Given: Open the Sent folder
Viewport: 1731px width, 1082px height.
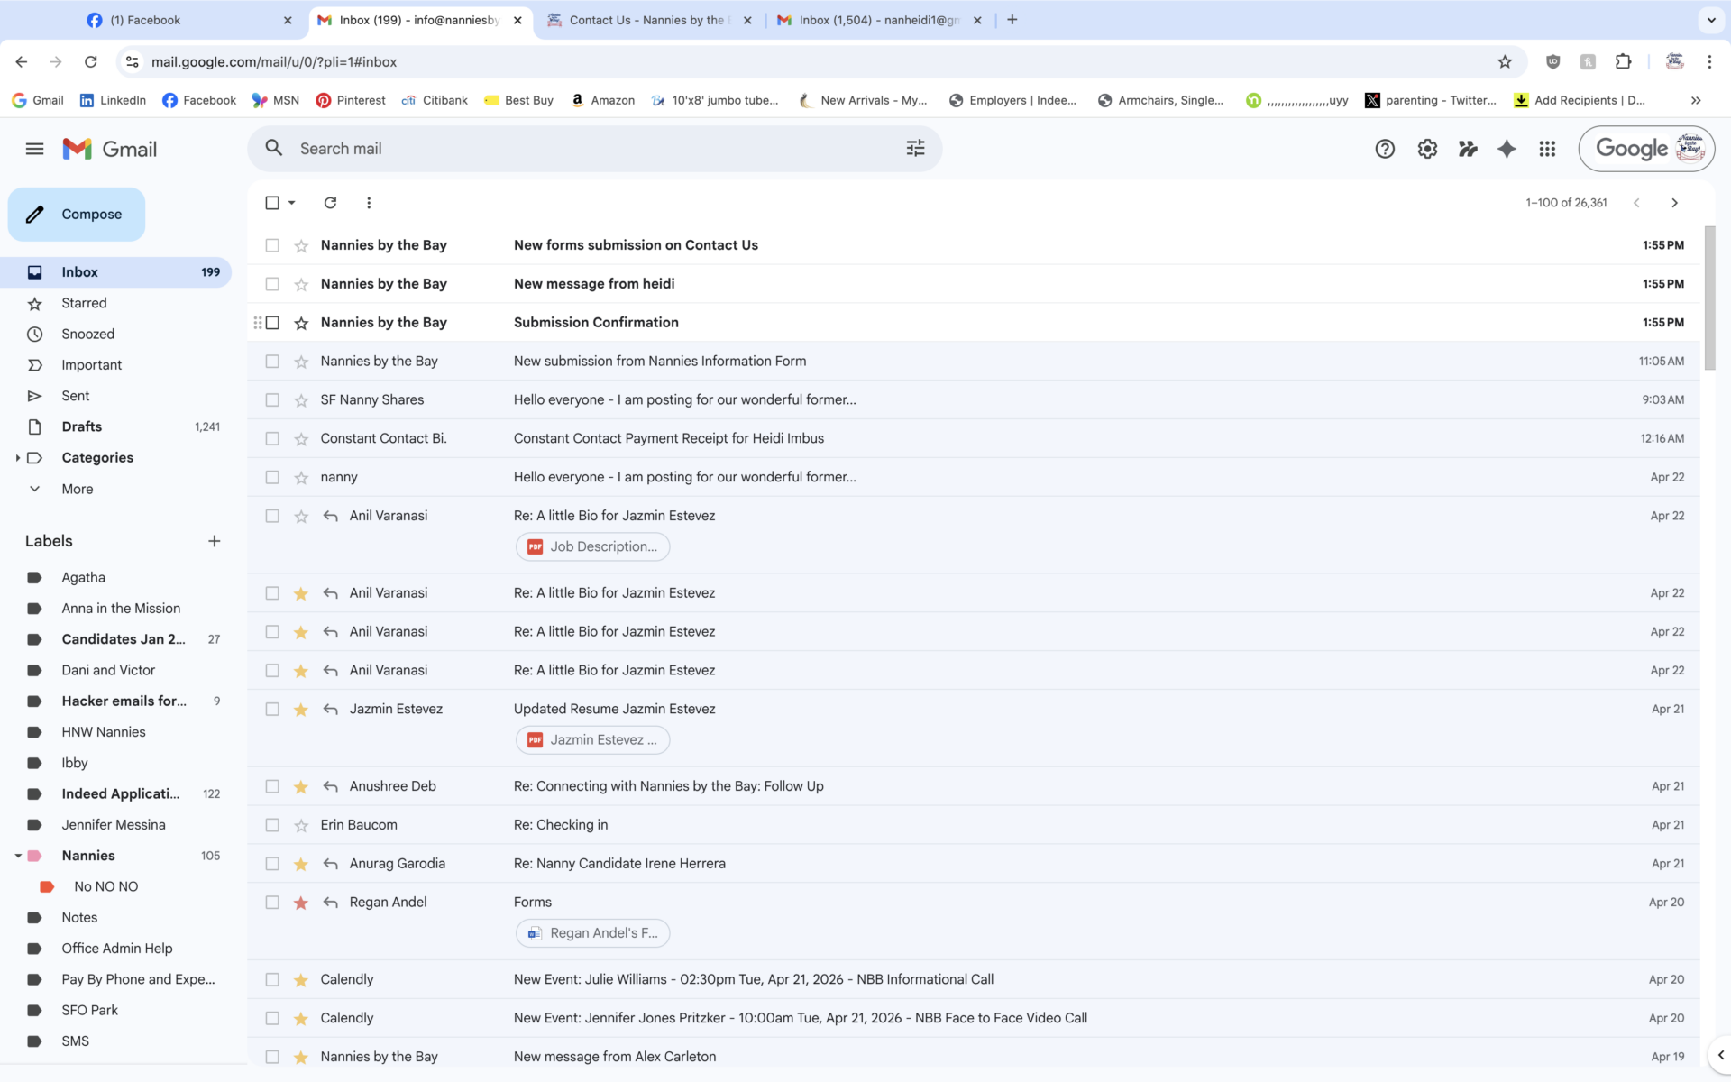Looking at the screenshot, I should click(x=75, y=396).
